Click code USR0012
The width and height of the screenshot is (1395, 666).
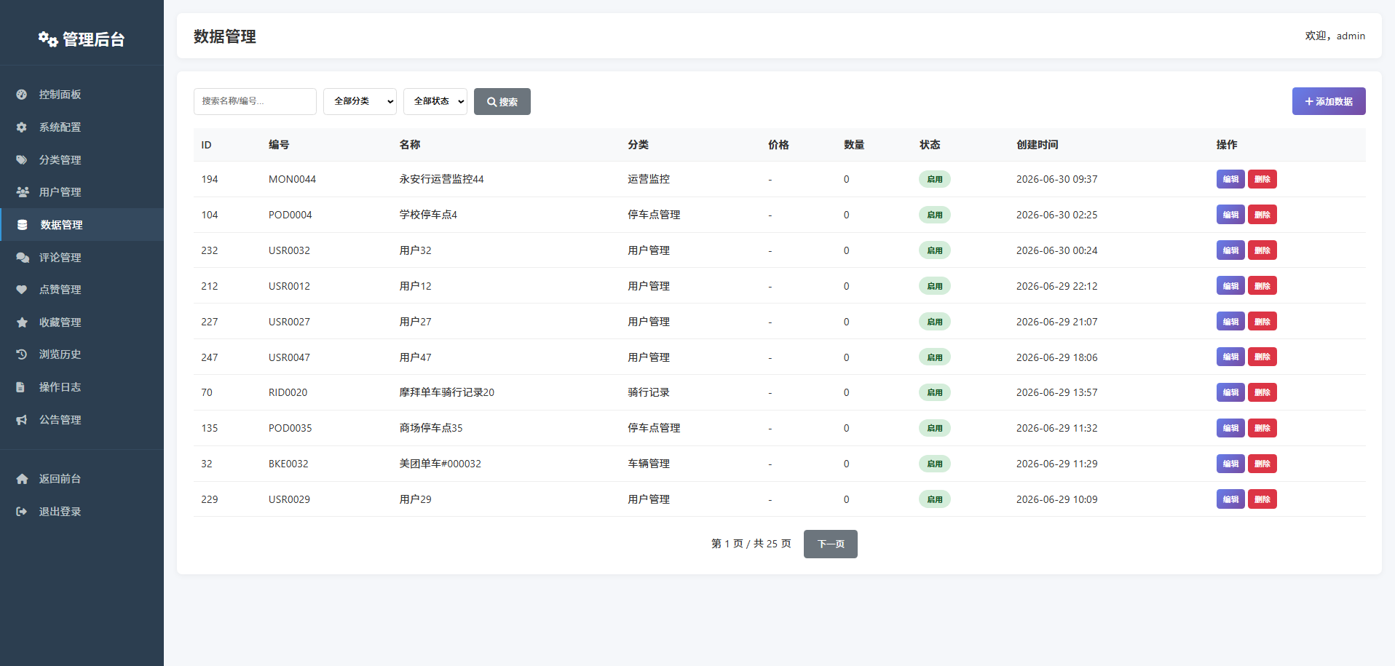point(289,286)
